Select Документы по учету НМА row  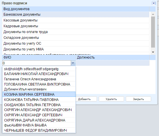(76, 49)
